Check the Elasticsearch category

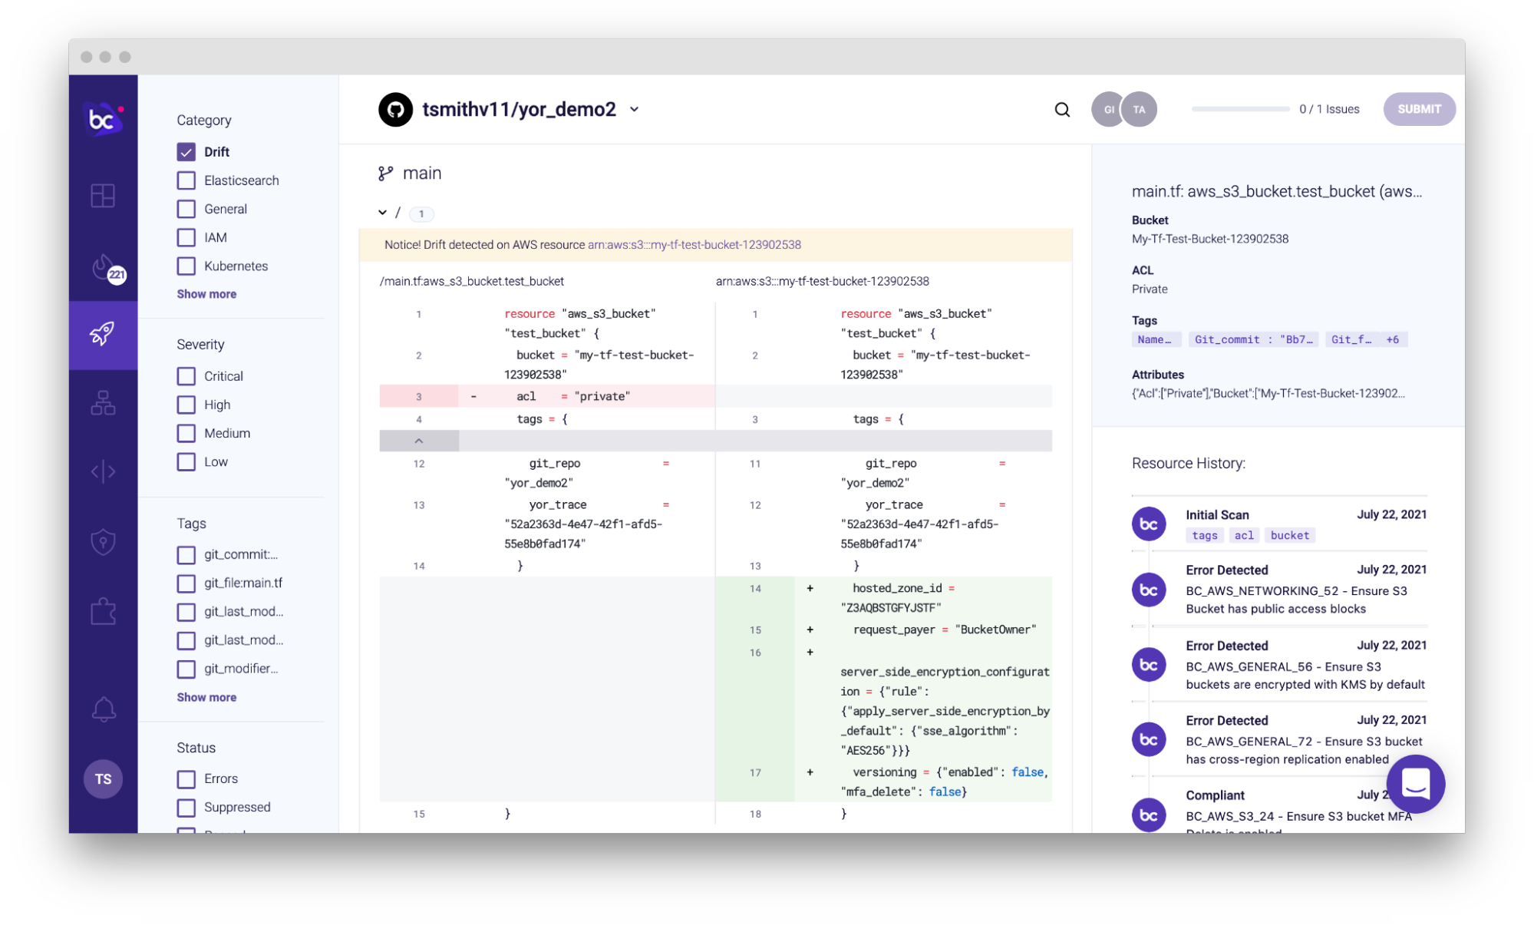tap(186, 180)
